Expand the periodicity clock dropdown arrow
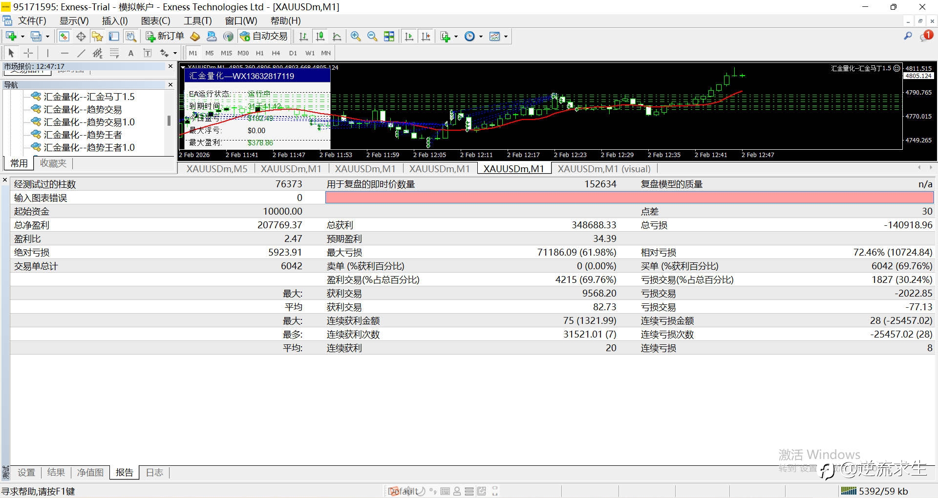 pos(481,37)
